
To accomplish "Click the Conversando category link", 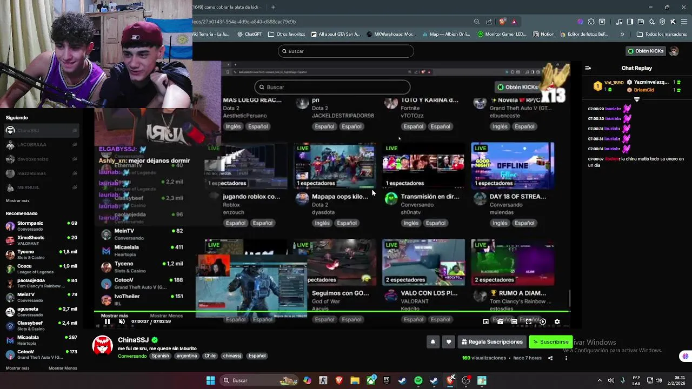I will (132, 356).
